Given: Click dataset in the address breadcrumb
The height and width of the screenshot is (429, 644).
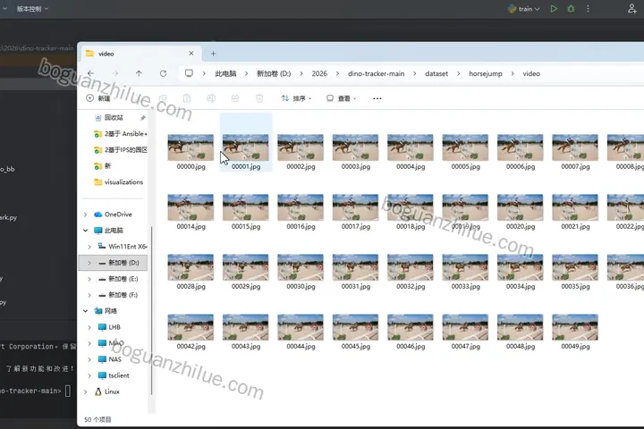Looking at the screenshot, I should tap(436, 73).
